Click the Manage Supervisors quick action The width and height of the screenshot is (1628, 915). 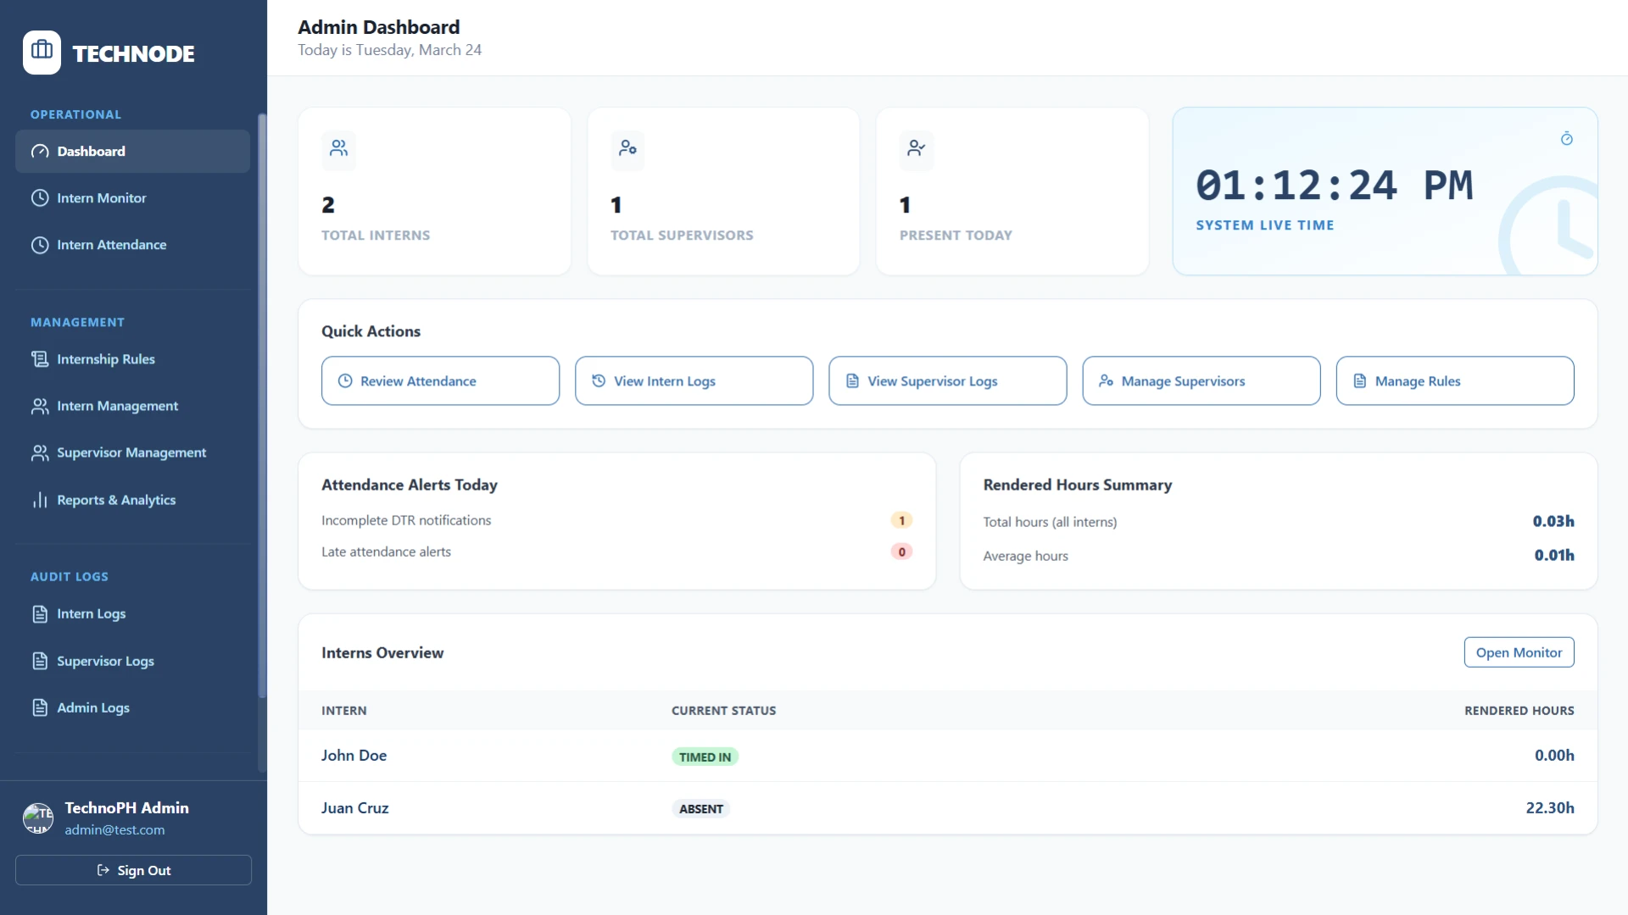(x=1201, y=381)
